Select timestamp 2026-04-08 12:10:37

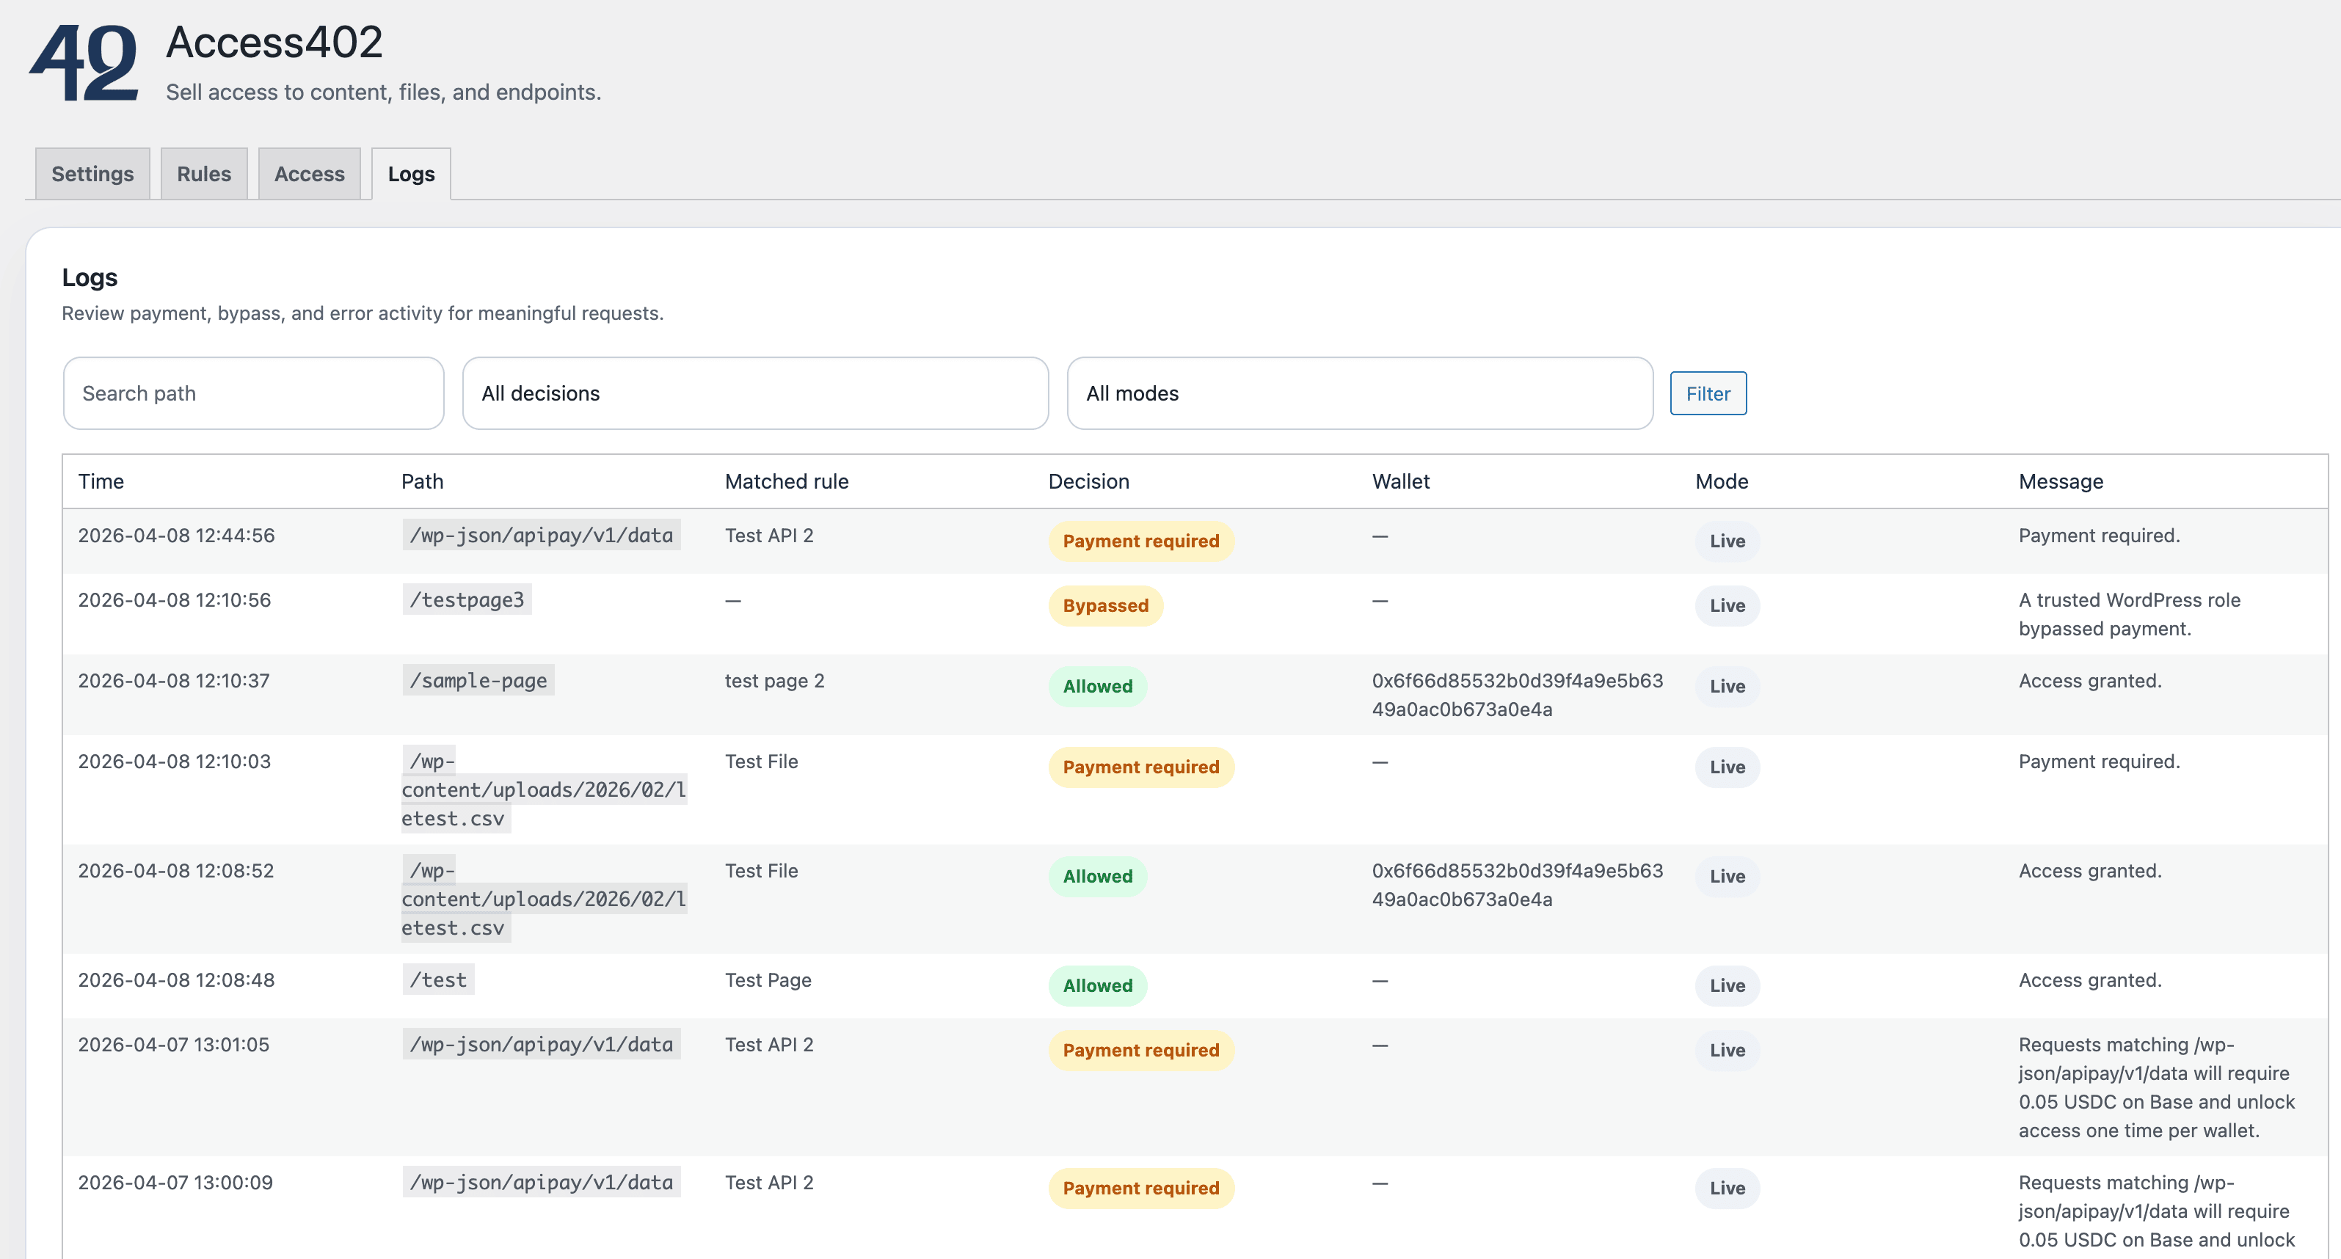point(174,680)
